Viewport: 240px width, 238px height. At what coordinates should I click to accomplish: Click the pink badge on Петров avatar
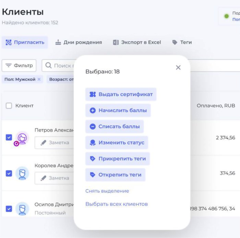coord(16,144)
